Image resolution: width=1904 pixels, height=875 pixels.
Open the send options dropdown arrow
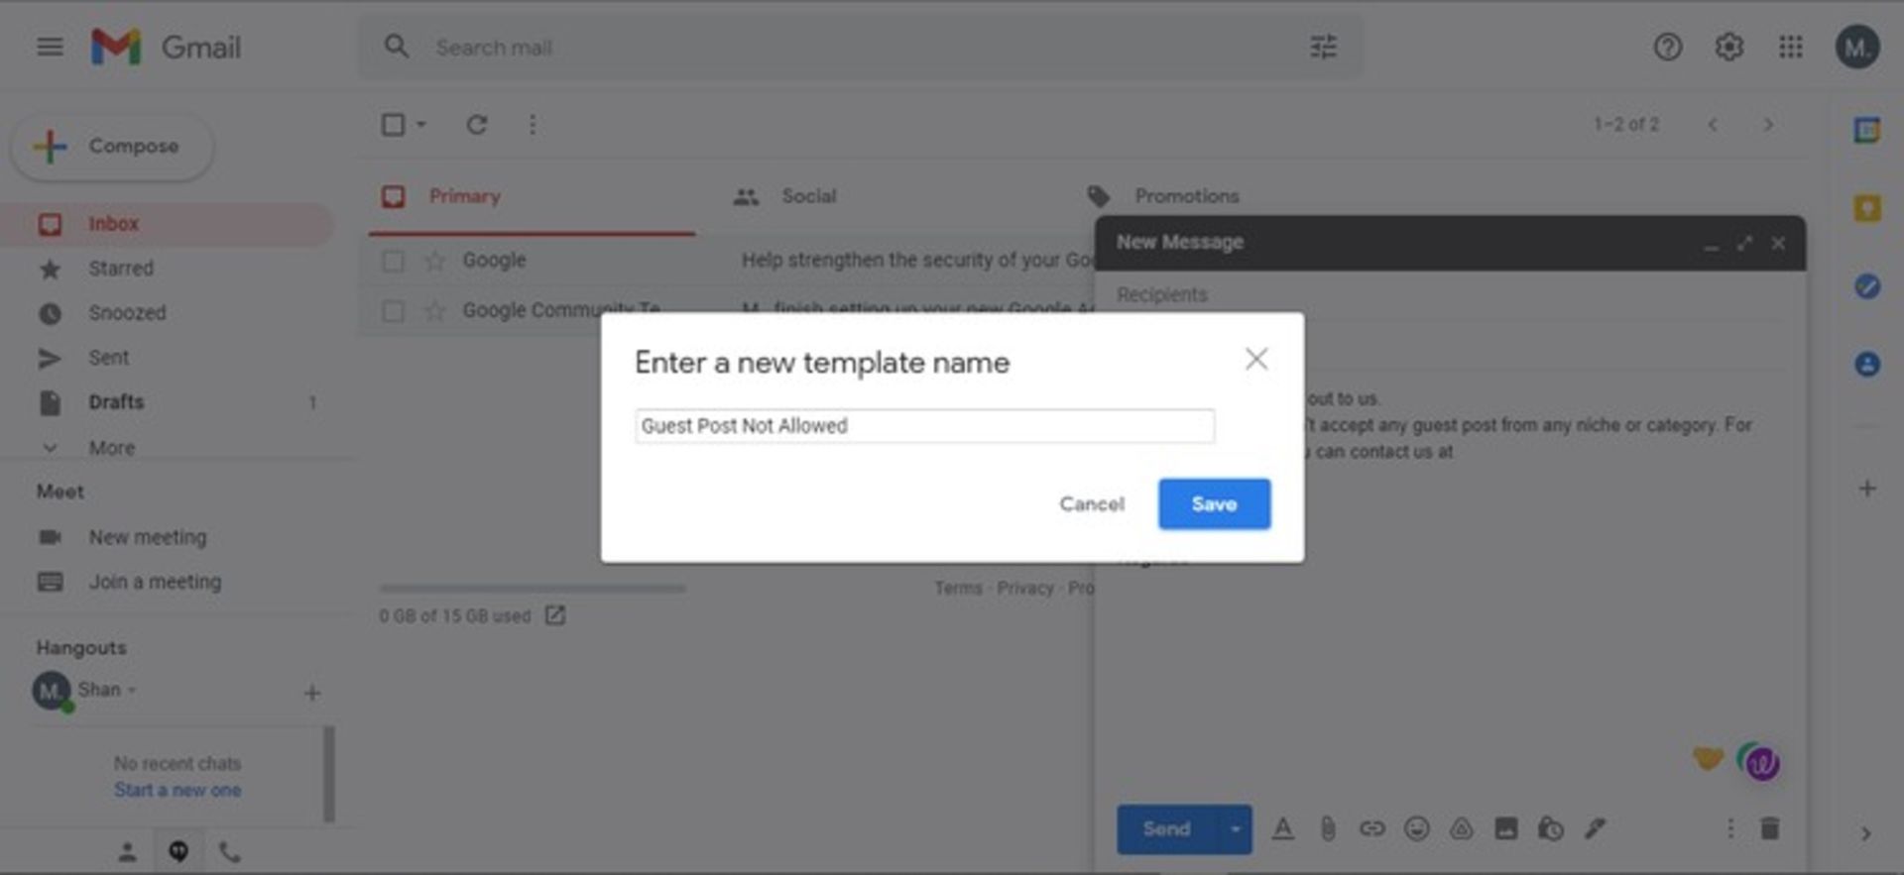pyautogui.click(x=1235, y=829)
